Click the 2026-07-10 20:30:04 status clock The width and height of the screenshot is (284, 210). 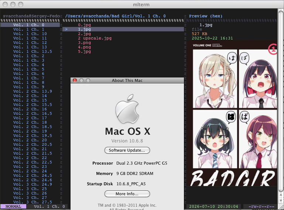pyautogui.click(x=213, y=206)
